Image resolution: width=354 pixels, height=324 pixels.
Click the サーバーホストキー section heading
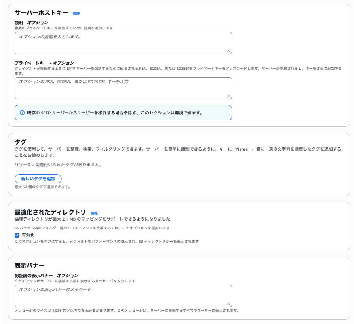pos(42,13)
